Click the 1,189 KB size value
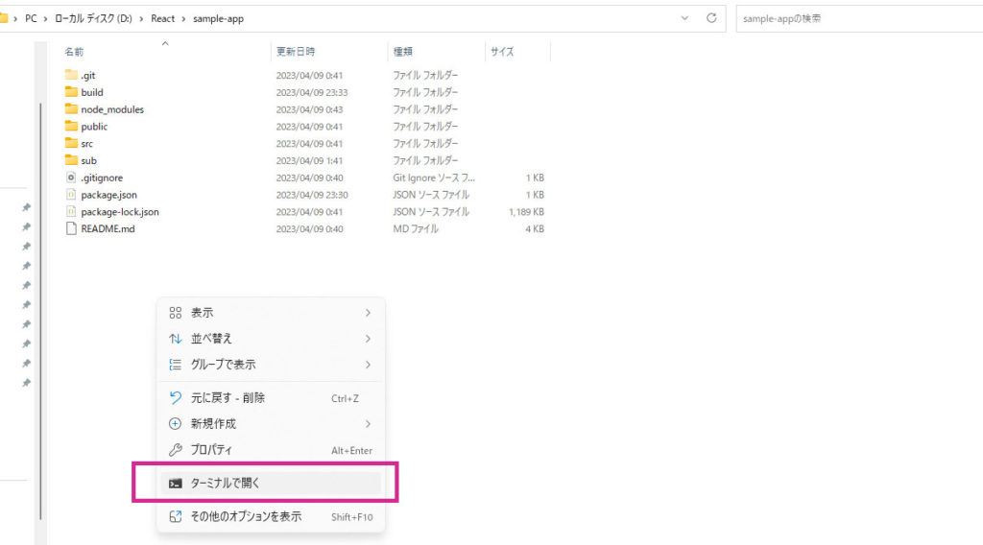 click(526, 212)
